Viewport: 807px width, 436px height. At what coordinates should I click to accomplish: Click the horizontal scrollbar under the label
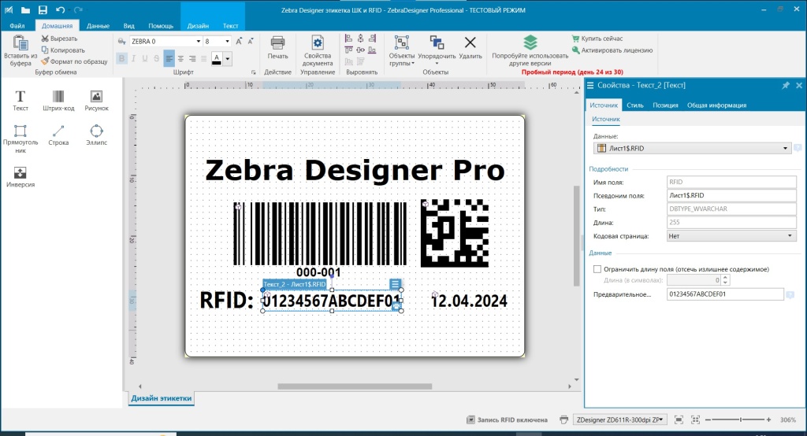click(x=355, y=386)
